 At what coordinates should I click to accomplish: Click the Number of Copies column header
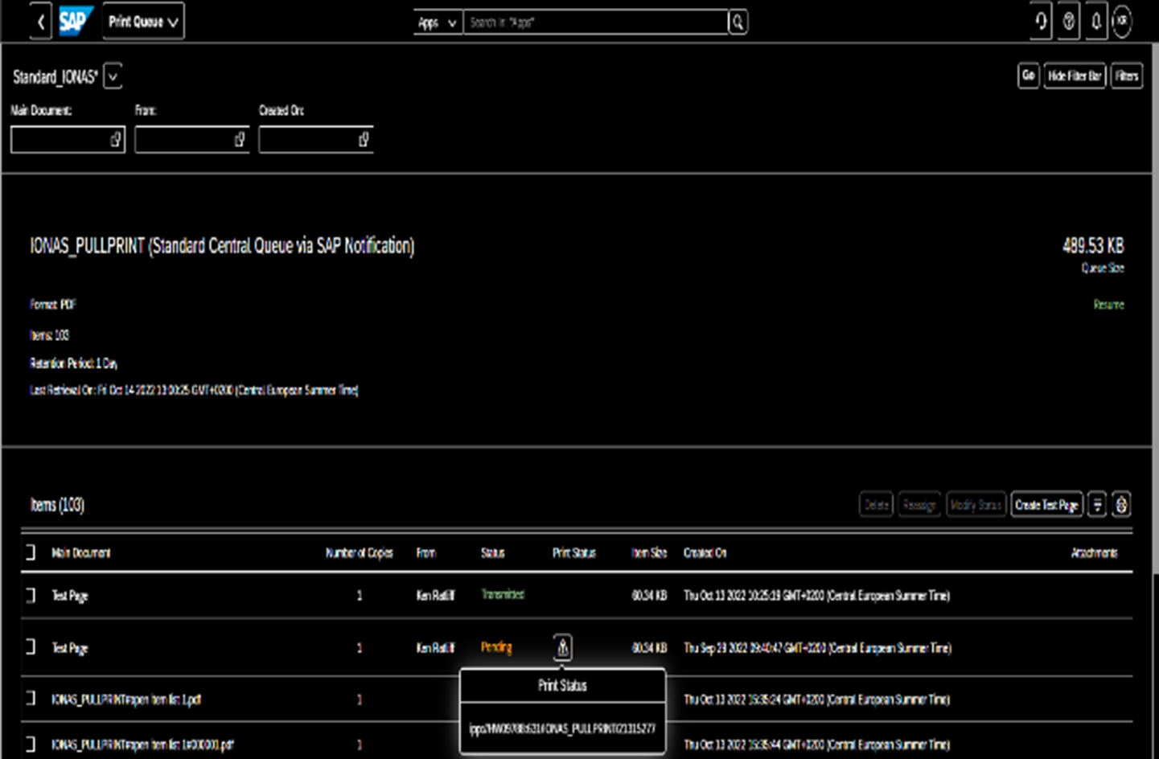(359, 553)
